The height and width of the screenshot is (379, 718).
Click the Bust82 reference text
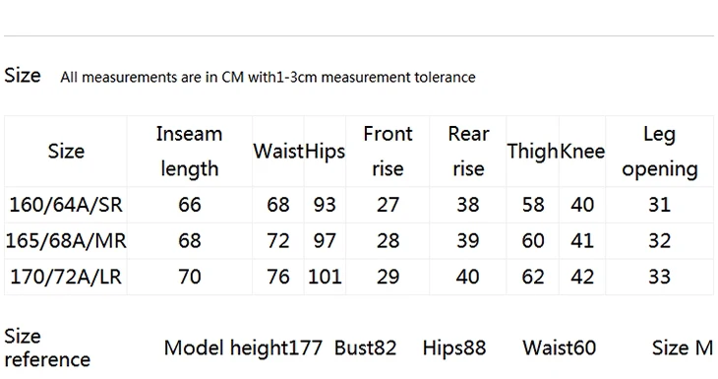click(366, 347)
